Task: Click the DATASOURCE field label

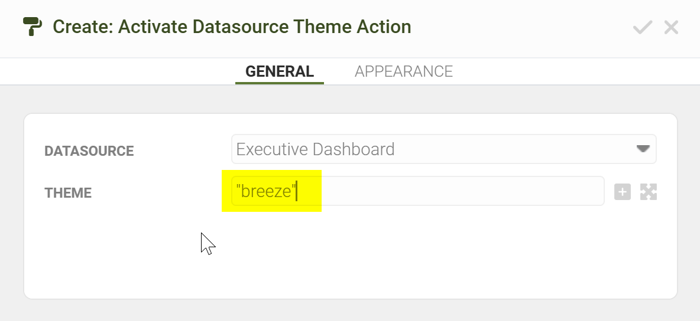Action: (89, 151)
